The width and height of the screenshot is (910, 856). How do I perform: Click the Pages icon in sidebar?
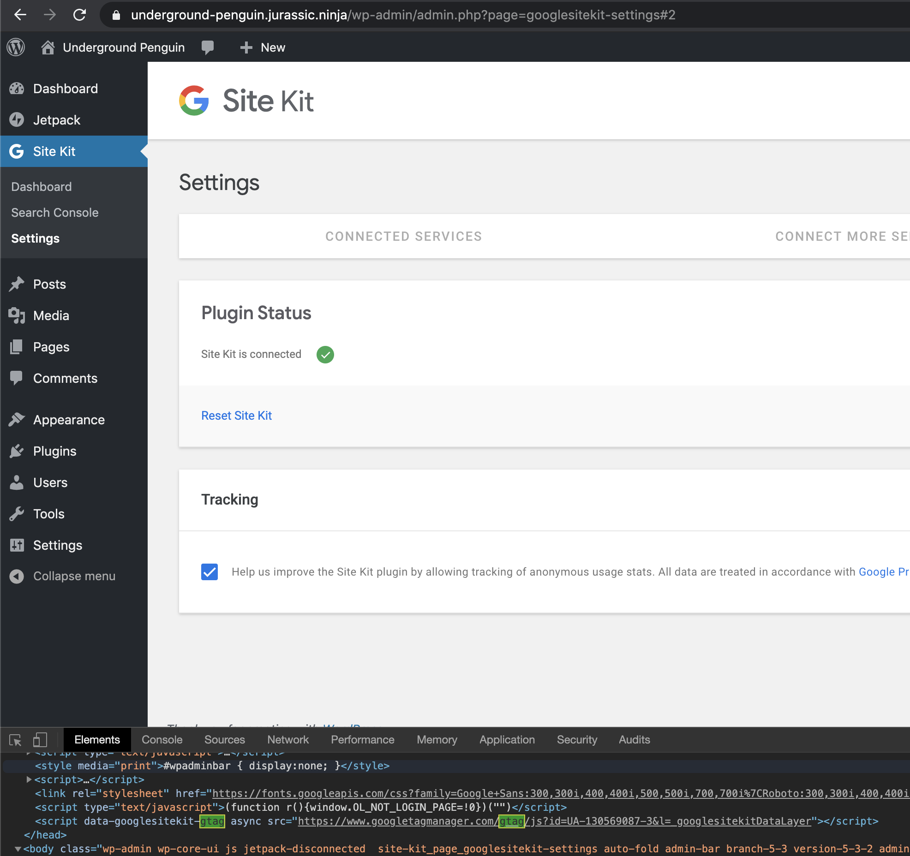[x=17, y=347]
